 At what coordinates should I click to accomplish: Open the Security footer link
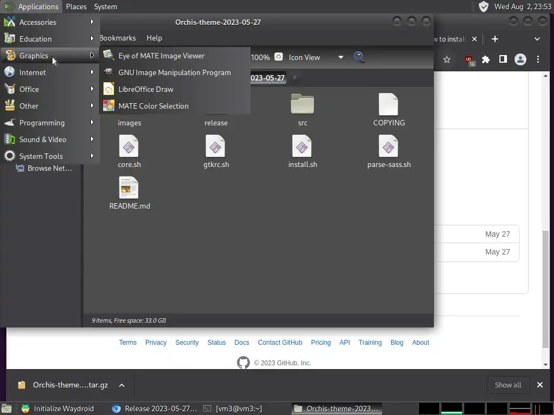(187, 342)
